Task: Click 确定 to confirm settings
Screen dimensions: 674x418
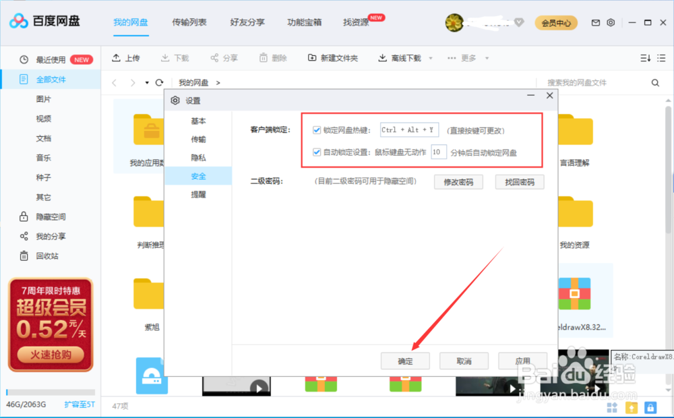Action: coord(405,361)
